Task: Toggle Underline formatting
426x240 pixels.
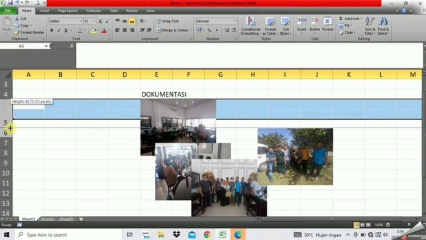Action: [x=66, y=30]
